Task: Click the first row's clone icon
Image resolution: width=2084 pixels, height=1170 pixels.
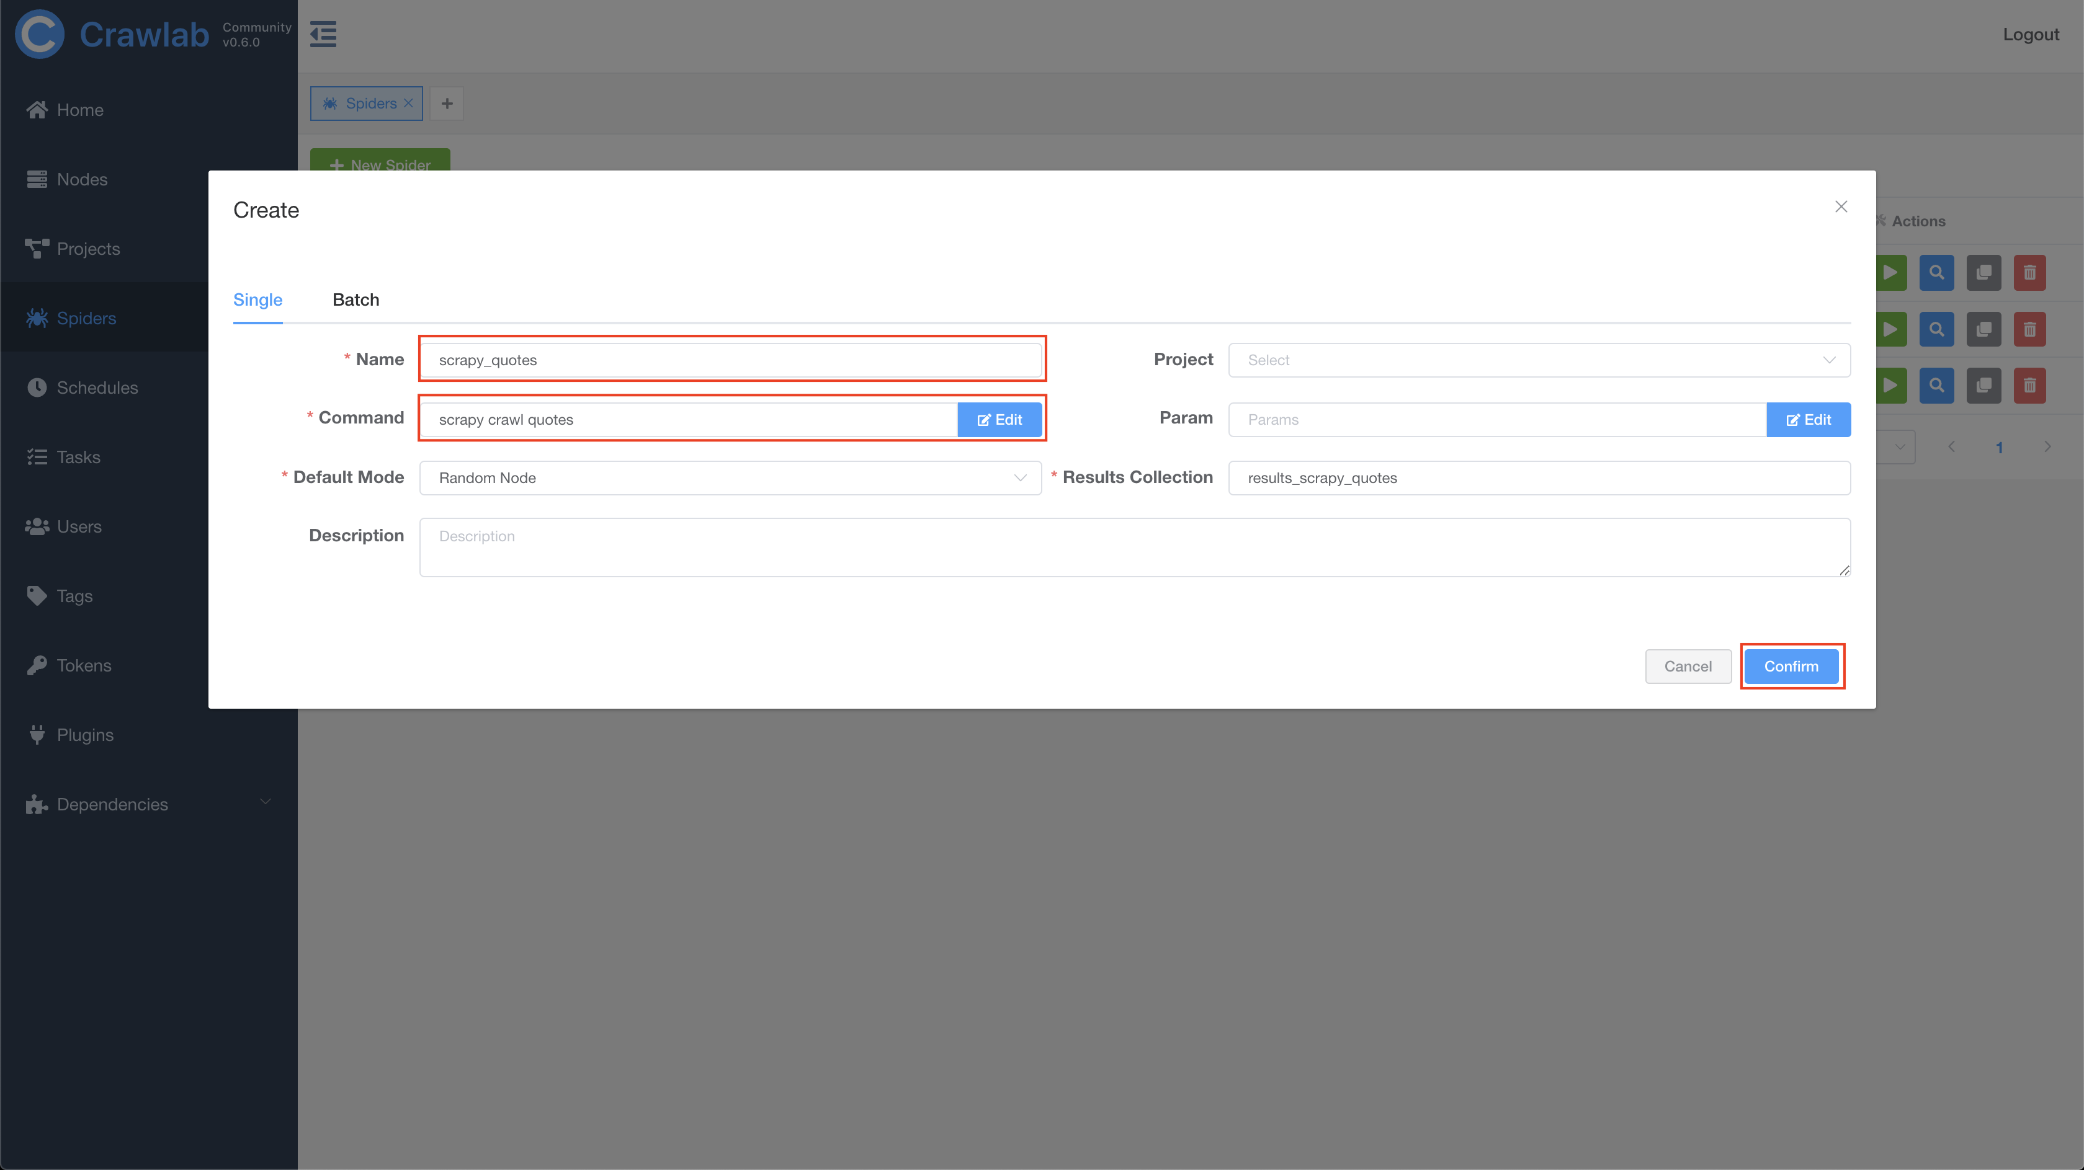Action: click(x=1983, y=273)
